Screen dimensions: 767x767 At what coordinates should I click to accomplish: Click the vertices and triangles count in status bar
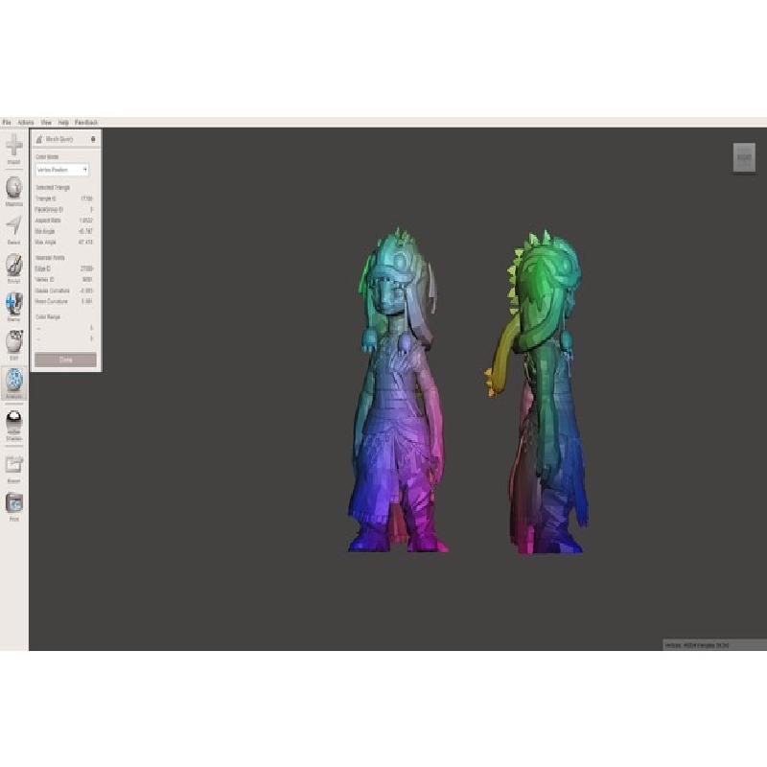[697, 645]
